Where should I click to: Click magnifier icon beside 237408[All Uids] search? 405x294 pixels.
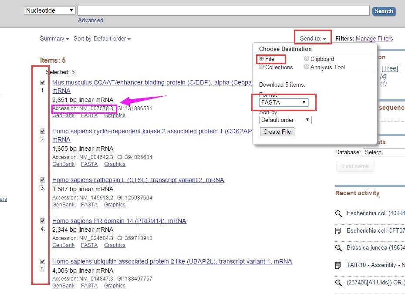(x=338, y=283)
